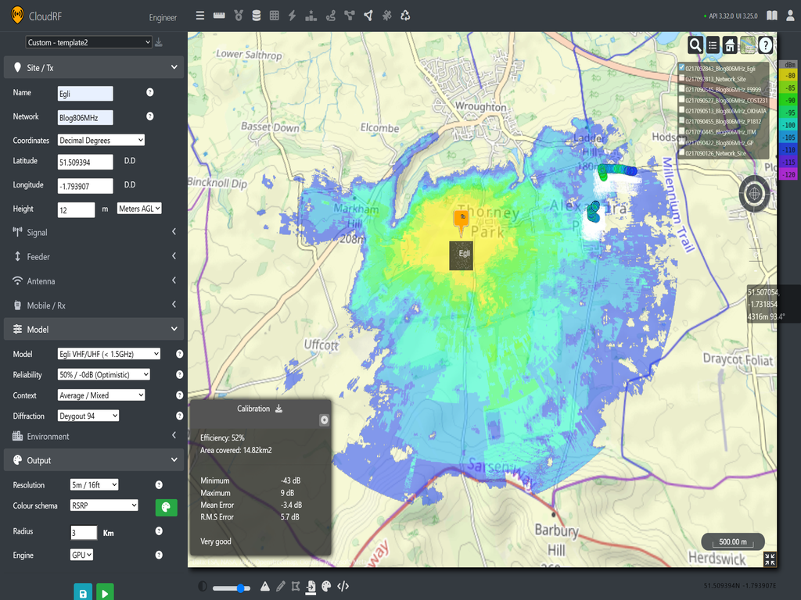Open the archive database tool

(256, 15)
